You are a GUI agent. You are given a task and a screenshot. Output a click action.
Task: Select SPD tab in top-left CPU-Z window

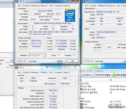click(x=51, y=6)
